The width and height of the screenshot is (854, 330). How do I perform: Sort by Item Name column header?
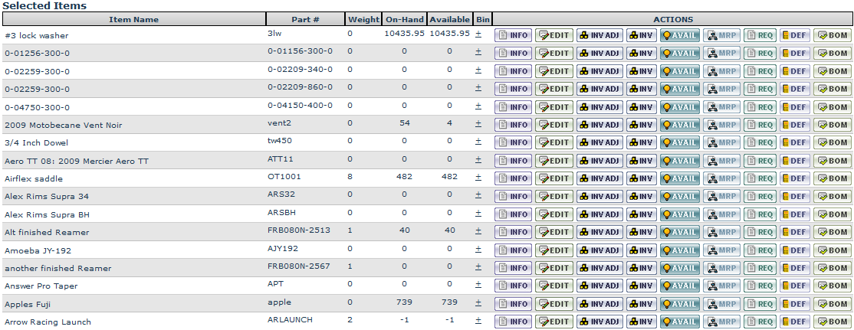134,20
